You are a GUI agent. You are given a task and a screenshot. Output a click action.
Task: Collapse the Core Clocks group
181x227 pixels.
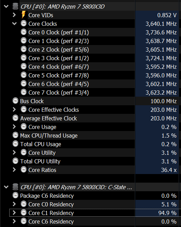tap(14, 23)
